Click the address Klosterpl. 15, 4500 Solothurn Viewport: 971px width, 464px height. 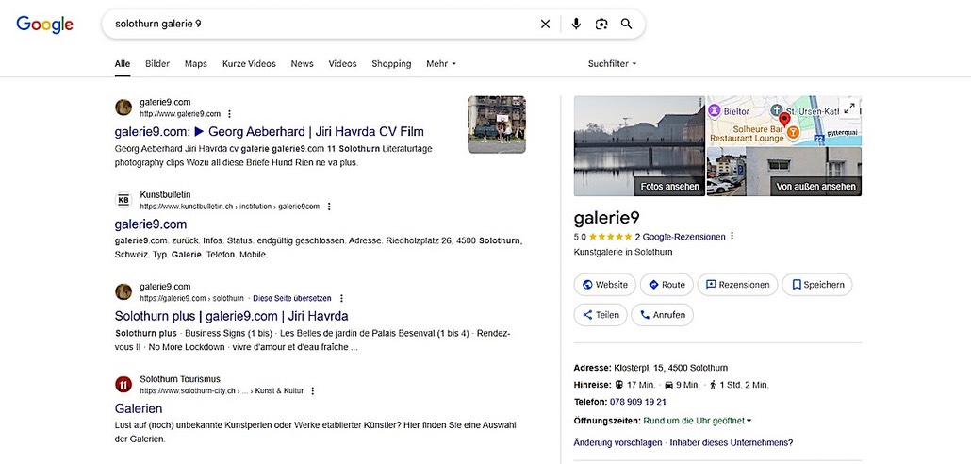point(670,368)
